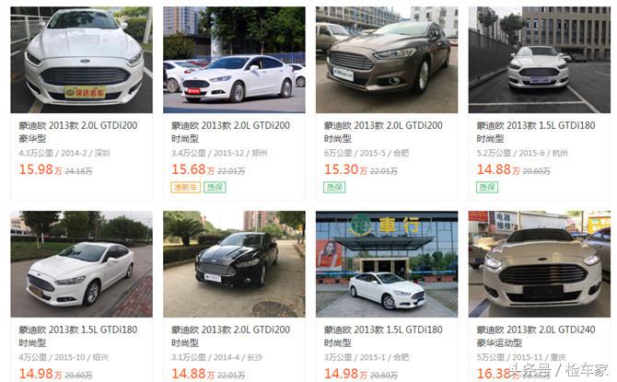Open 蒙迪欧 2.0L GTDi240 豪华运动型 title
The height and width of the screenshot is (382, 617).
(x=536, y=336)
